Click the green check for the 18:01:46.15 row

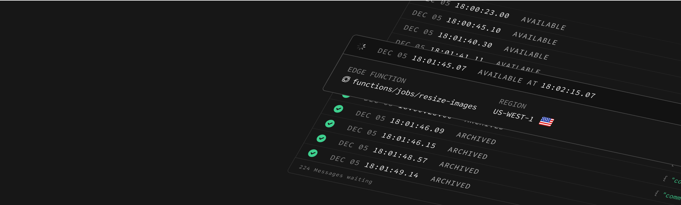(330, 124)
